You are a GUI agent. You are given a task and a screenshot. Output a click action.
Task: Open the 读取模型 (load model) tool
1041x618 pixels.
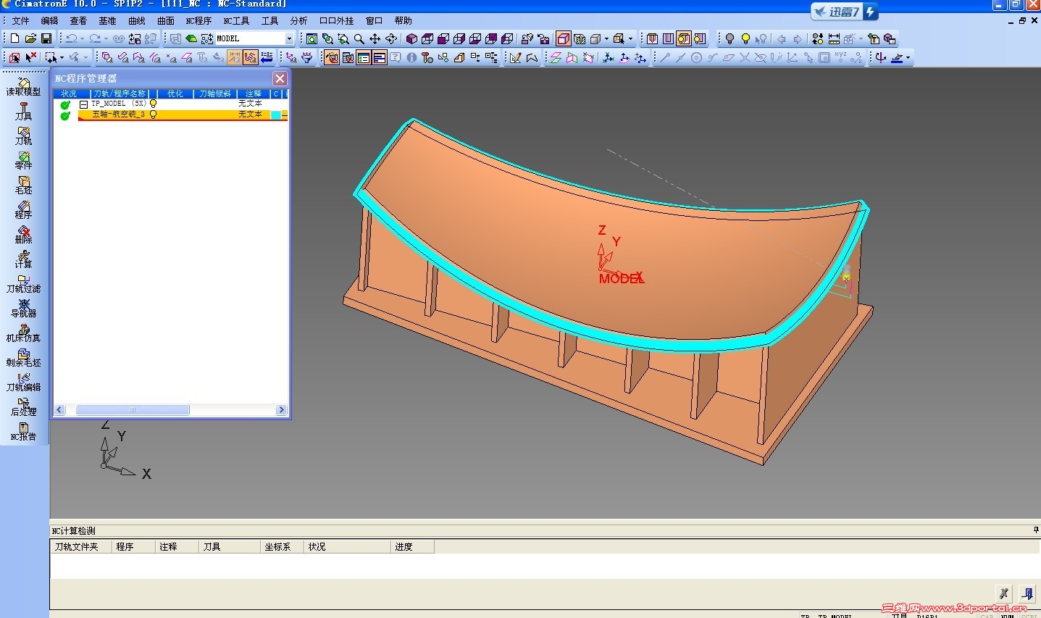coord(23,87)
